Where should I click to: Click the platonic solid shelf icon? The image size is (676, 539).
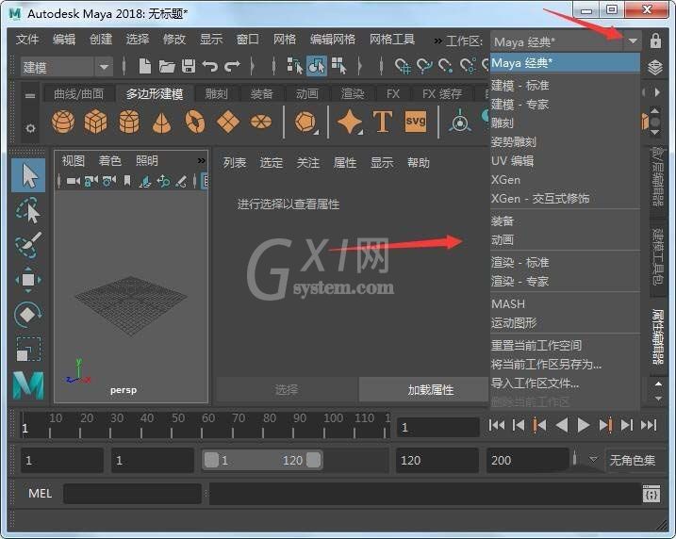click(305, 122)
